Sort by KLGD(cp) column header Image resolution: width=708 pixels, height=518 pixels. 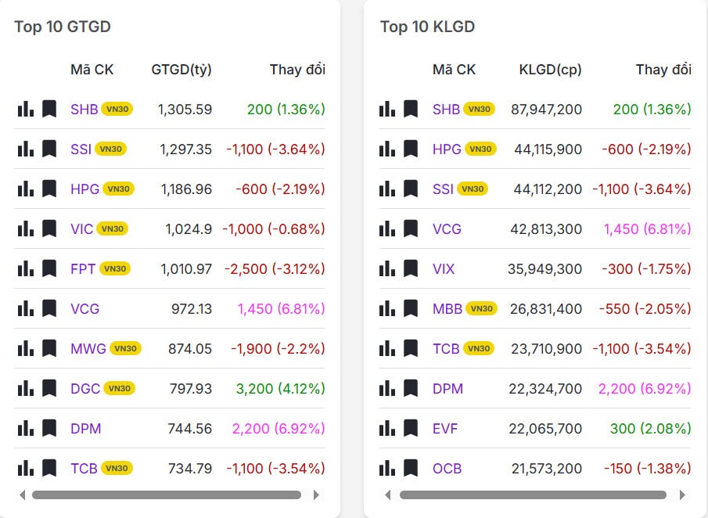pyautogui.click(x=550, y=69)
